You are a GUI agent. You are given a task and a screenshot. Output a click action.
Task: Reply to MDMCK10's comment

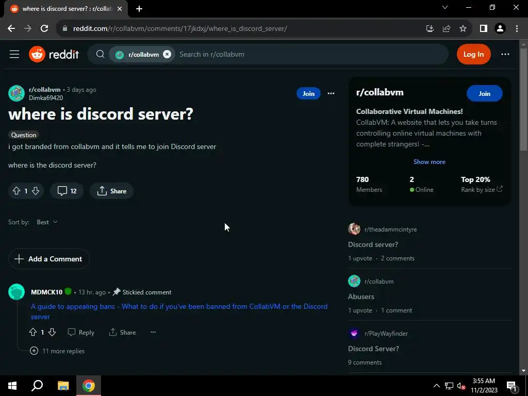coord(81,333)
